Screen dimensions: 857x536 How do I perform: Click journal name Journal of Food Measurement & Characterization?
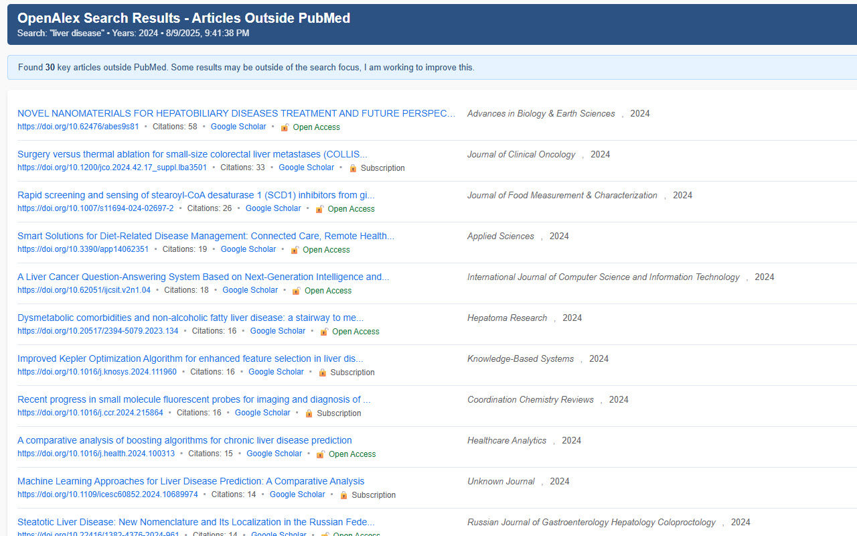click(x=562, y=195)
